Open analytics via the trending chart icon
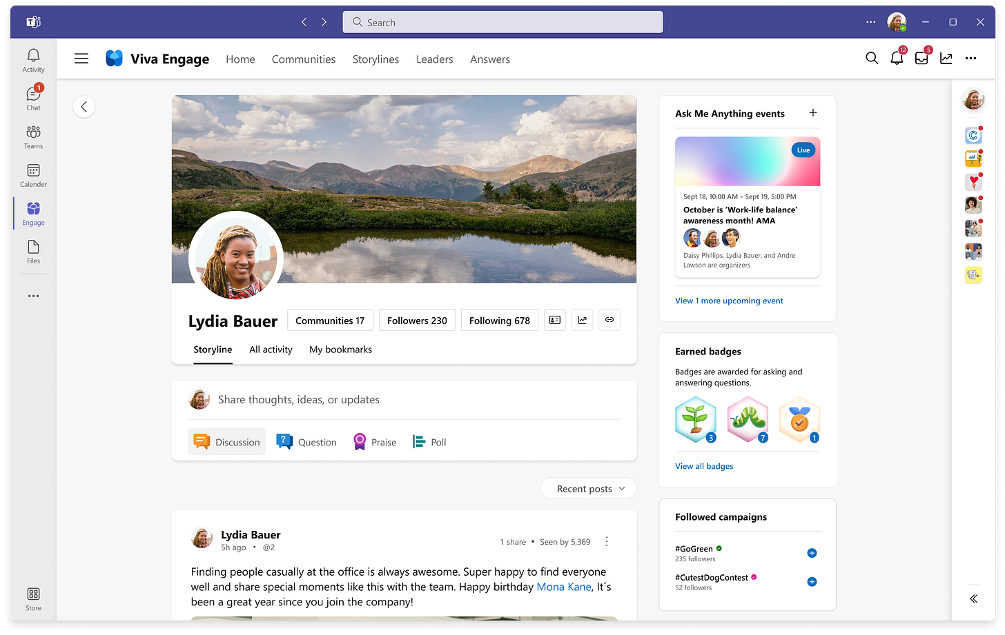1005x635 pixels. pyautogui.click(x=946, y=59)
